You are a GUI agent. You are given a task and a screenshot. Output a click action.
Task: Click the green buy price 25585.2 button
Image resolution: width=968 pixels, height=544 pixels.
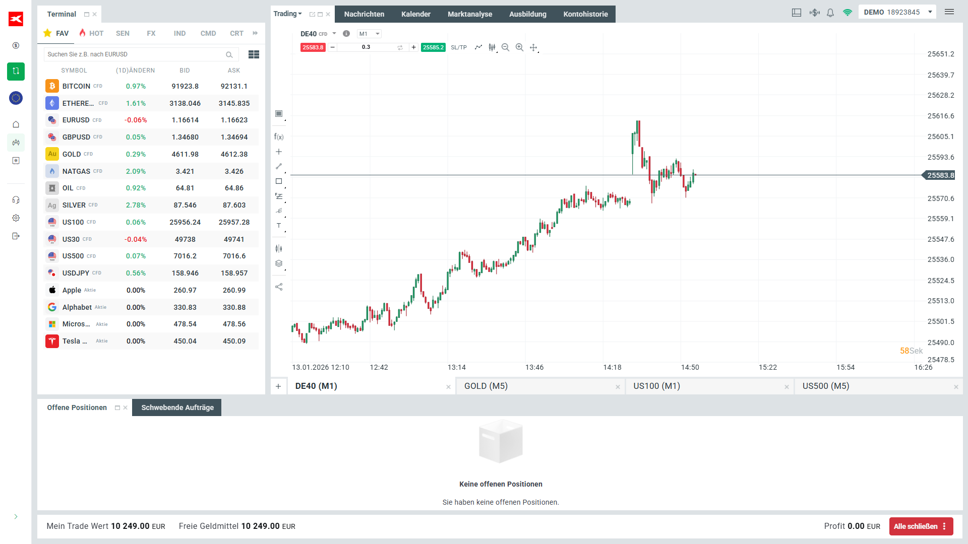tap(433, 47)
